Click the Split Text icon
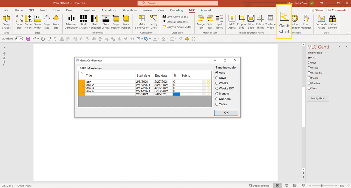351x188 pixels. pyautogui.click(x=210, y=22)
